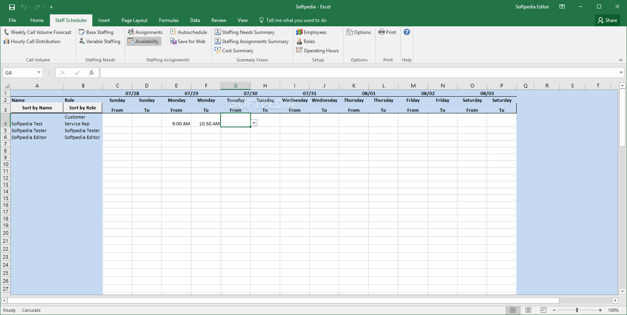The image size is (627, 315).
Task: Select column G header
Action: coord(236,86)
